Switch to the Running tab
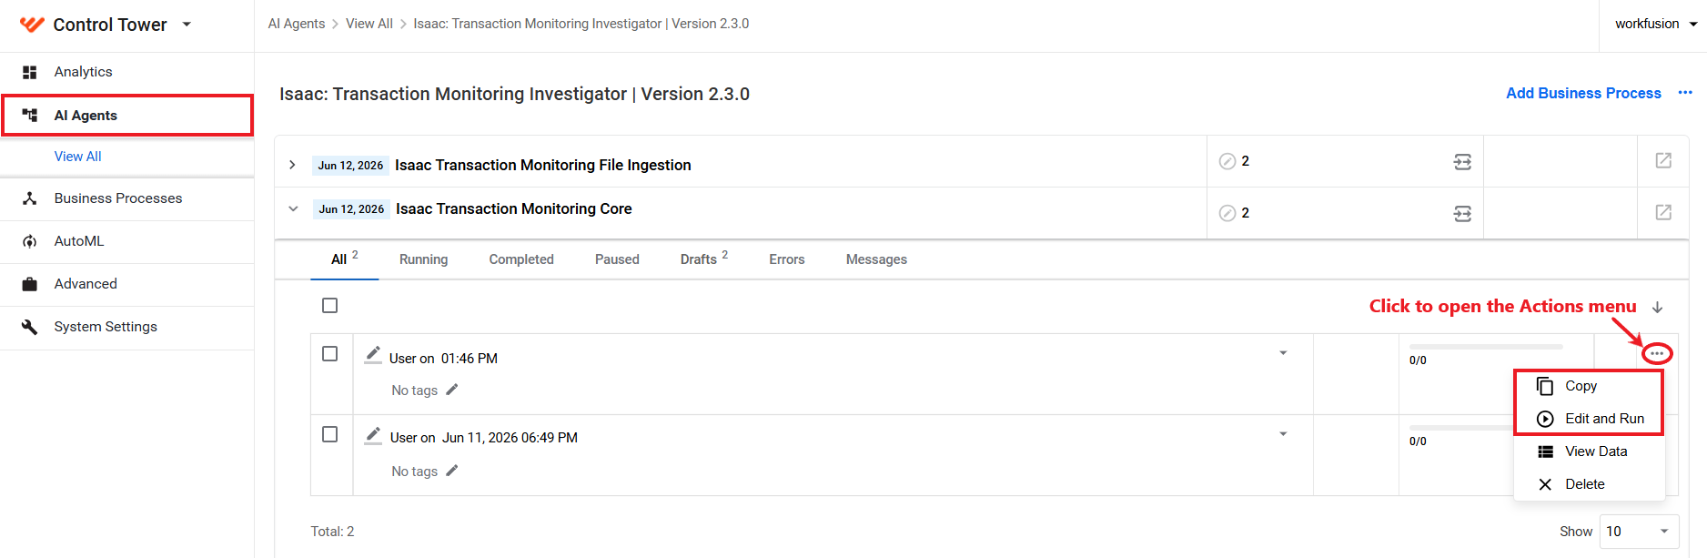Screen dimensions: 1707x558 coord(423,259)
